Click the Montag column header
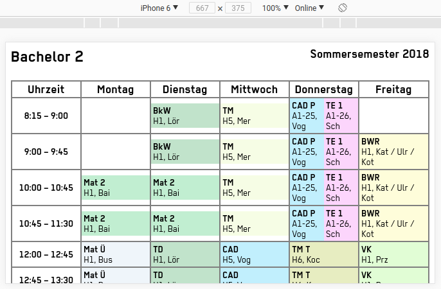 coord(115,89)
